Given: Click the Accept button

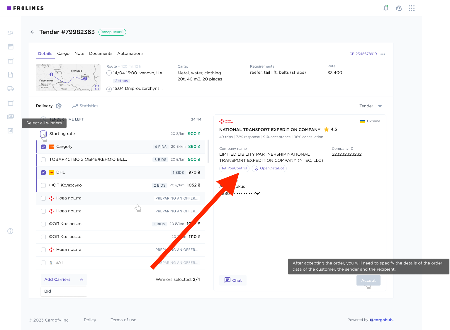Looking at the screenshot, I should 369,280.
